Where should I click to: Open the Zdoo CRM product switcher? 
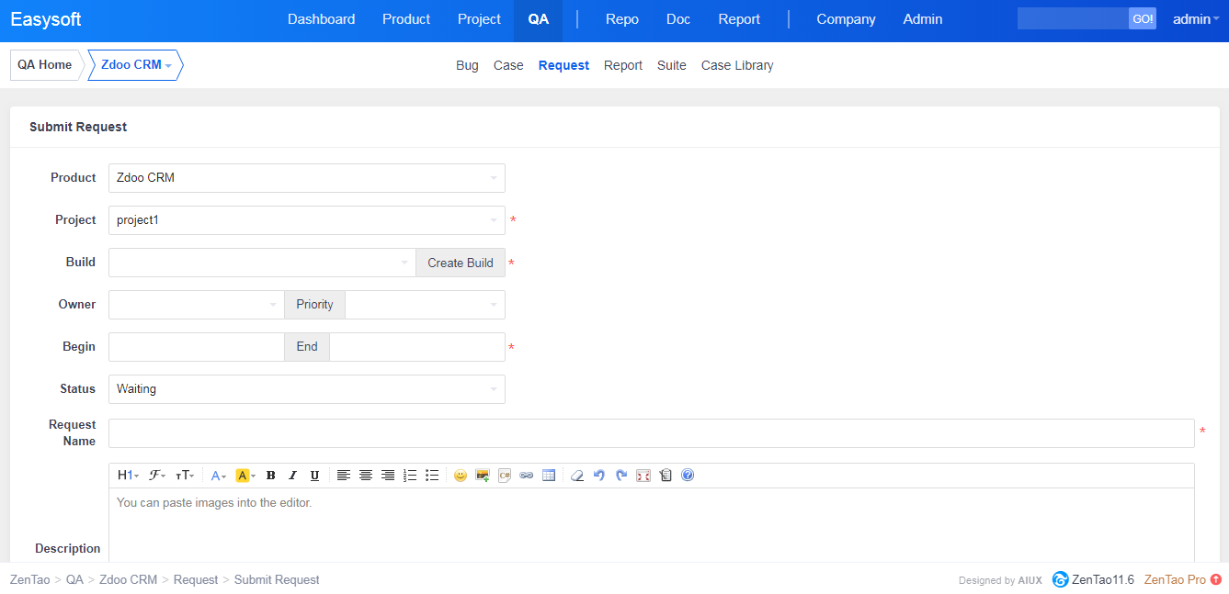click(x=136, y=65)
